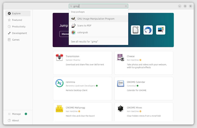The height and width of the screenshot is (128, 197).
Task: Click the Manage grid icon
Action: coord(9,114)
